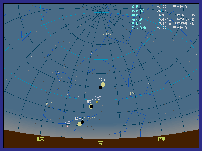The image size is (202, 151).
Task: Click the 高度(h) altitude value
Action: click(x=161, y=11)
